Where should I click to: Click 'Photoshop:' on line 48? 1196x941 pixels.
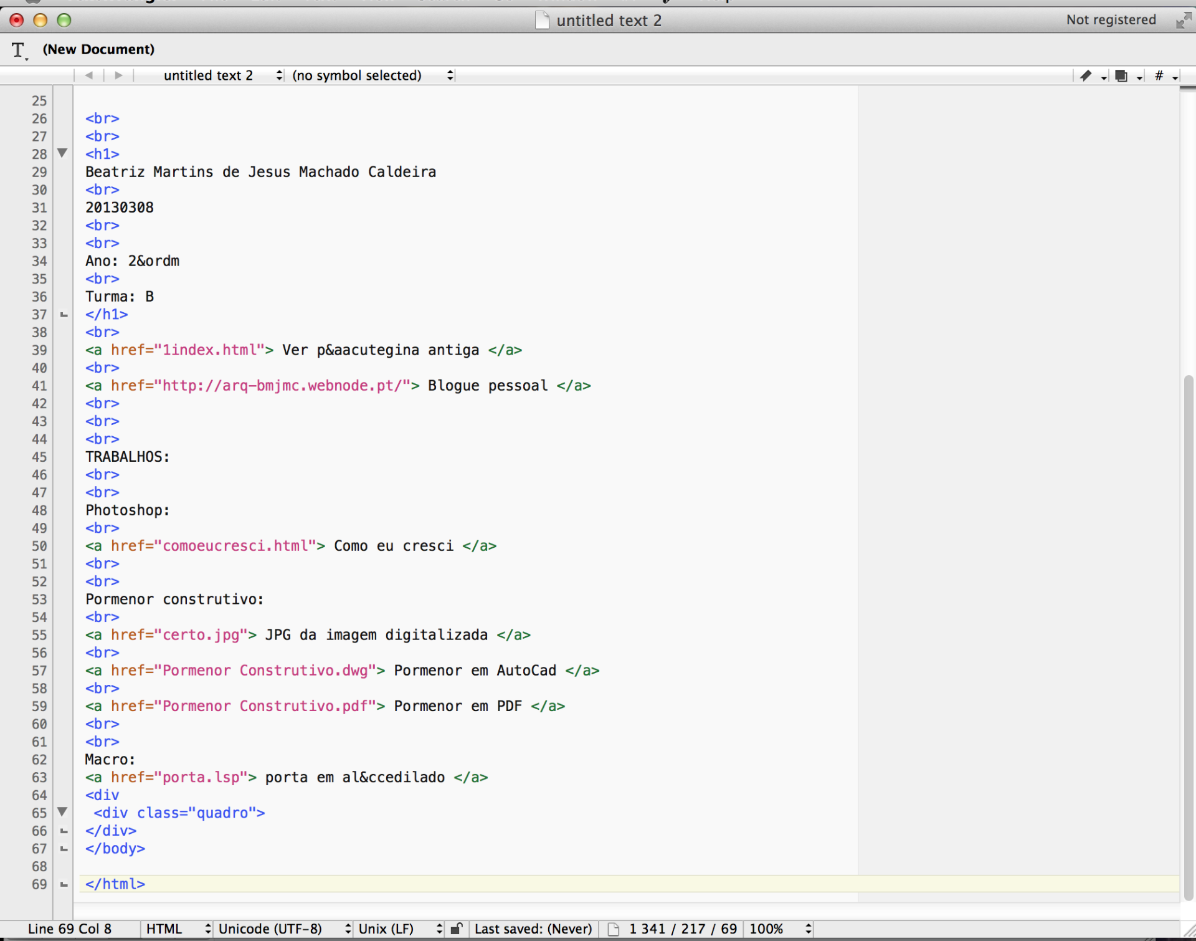(128, 510)
